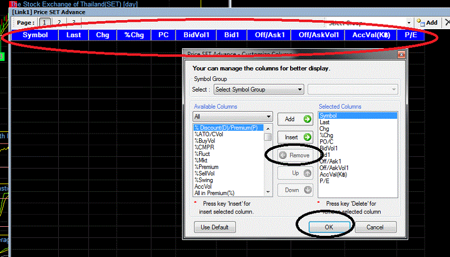Select '%SellVol' in Available Columns
450x257 pixels.
pos(229,173)
